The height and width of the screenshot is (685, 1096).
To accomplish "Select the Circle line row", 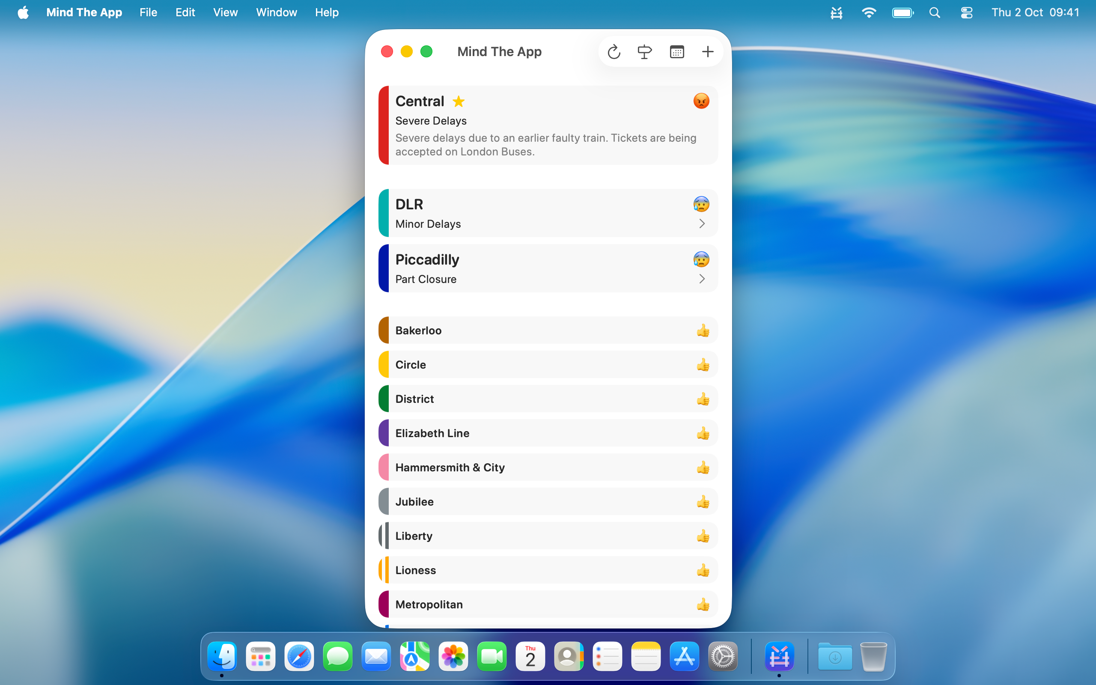I will (x=548, y=365).
